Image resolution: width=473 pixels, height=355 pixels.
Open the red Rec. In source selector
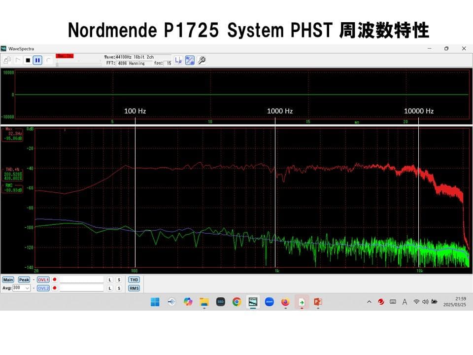click(x=65, y=56)
